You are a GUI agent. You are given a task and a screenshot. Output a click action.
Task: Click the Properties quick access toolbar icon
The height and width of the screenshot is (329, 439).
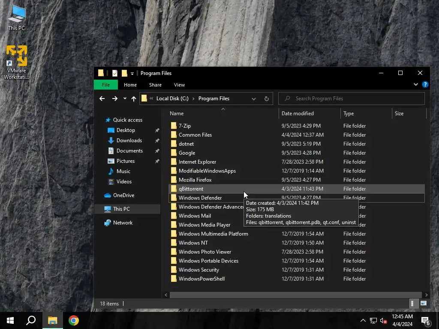(115, 73)
